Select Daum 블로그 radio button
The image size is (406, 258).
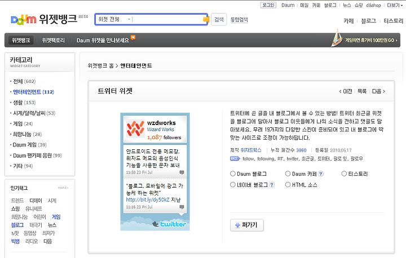(233, 174)
